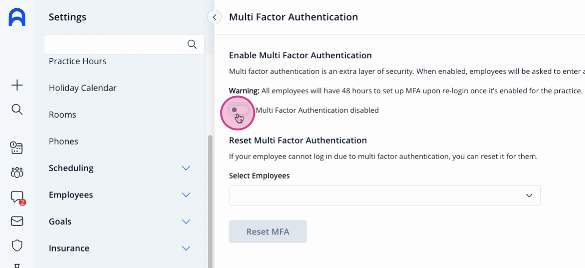Collapse the Settings panel with the arrow
The height and width of the screenshot is (268, 585).
(214, 17)
